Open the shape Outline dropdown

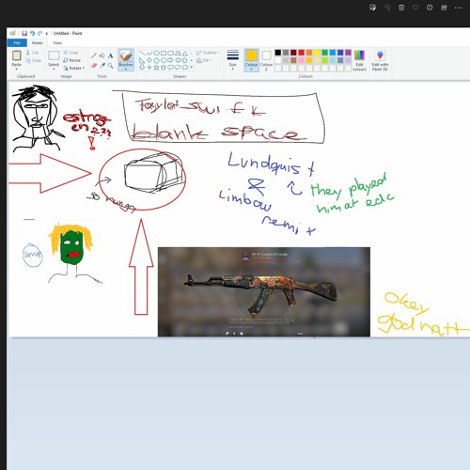click(x=209, y=53)
